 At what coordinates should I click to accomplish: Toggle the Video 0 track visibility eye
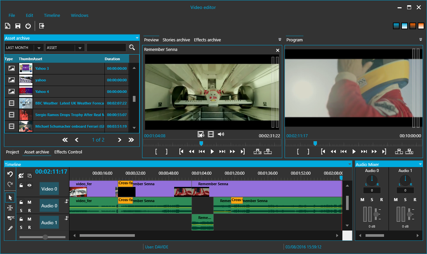29,185
